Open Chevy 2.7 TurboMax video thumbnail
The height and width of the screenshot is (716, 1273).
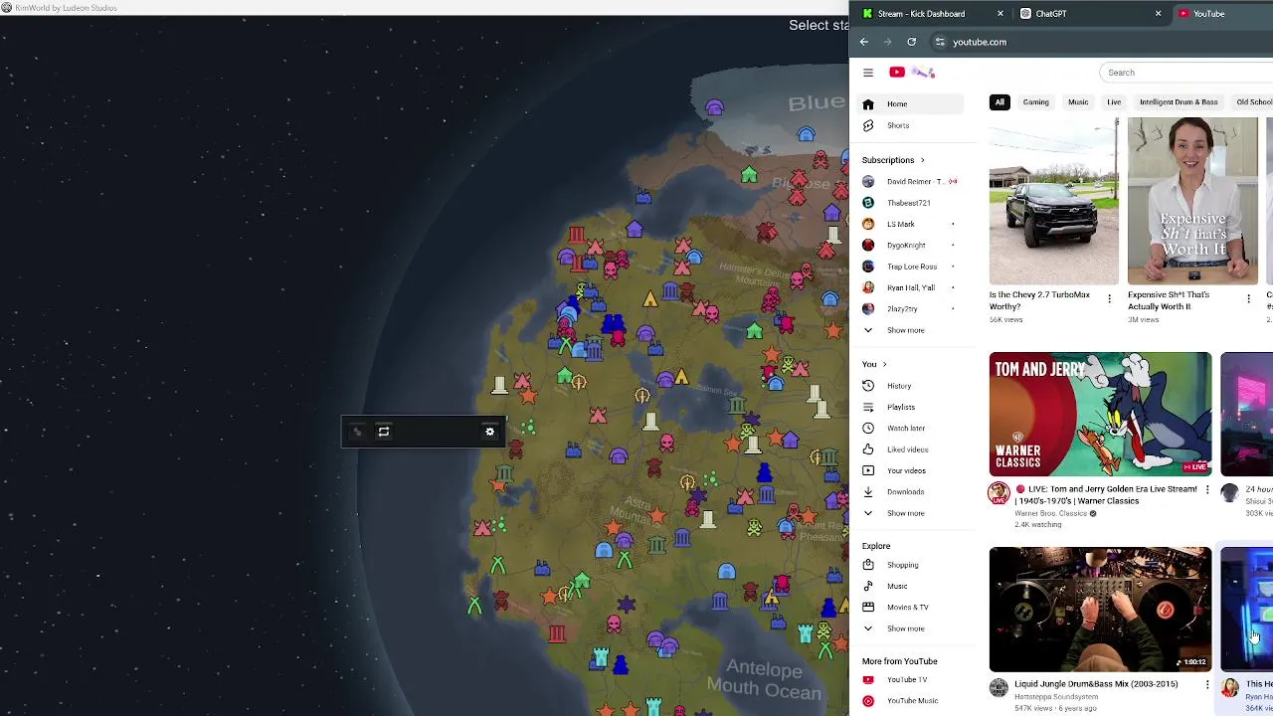(1053, 201)
